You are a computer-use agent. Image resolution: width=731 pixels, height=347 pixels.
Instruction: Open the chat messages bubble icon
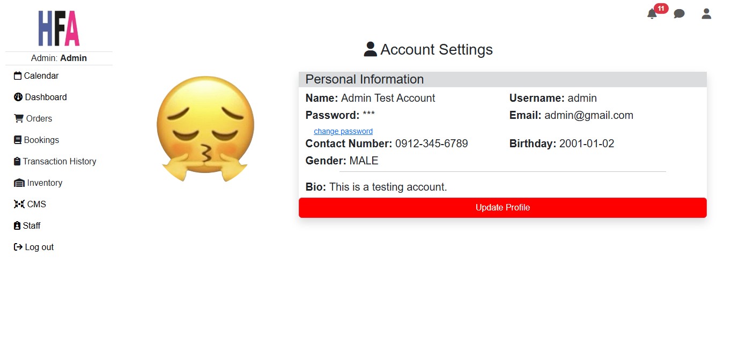click(x=679, y=14)
